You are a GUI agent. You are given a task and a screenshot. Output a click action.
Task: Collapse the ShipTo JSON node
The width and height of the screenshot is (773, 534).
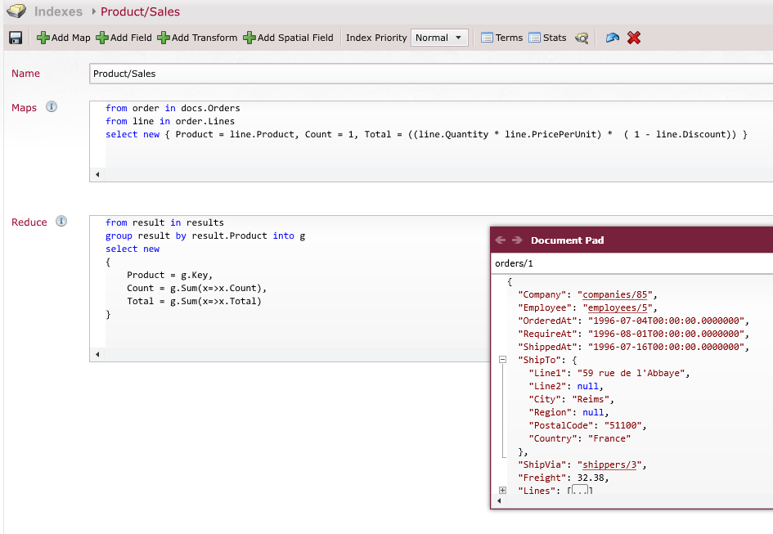(x=502, y=360)
